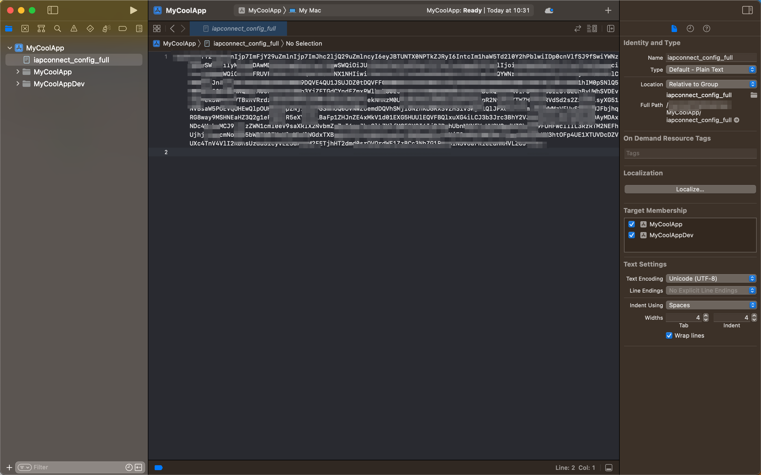
Task: Disable the Wrap lines checkbox
Action: coord(669,335)
